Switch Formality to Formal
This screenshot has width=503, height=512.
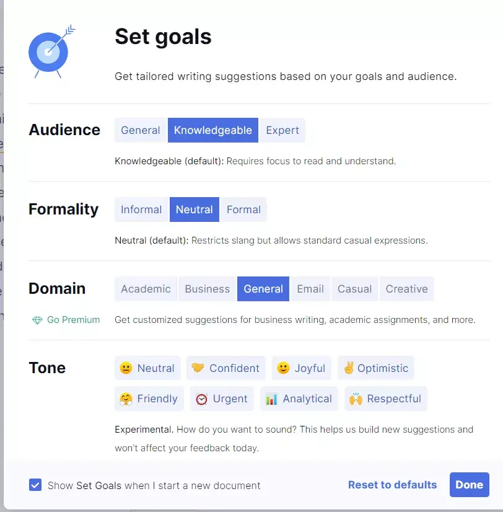coord(243,210)
